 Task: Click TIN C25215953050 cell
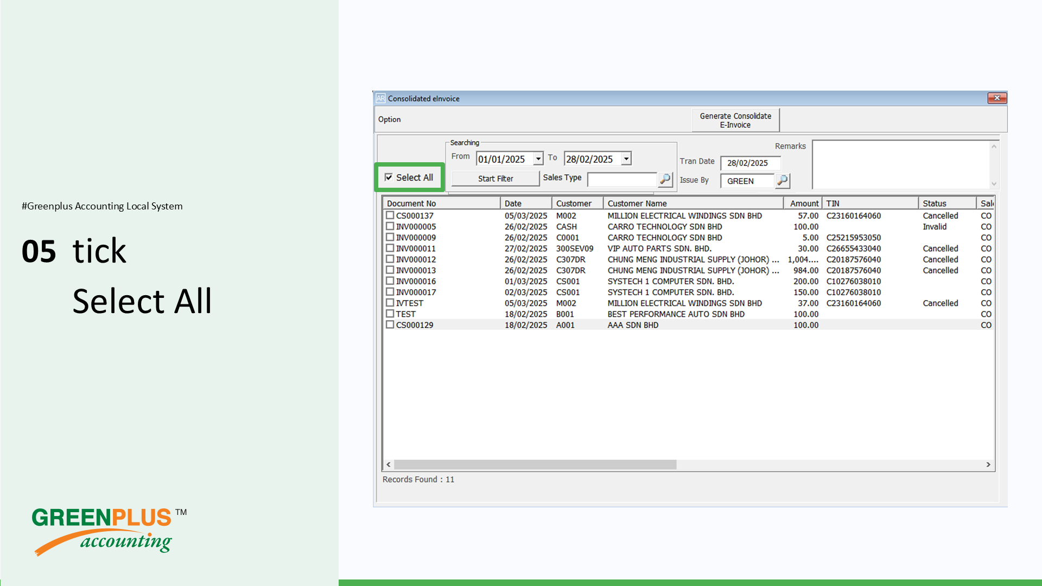point(854,238)
